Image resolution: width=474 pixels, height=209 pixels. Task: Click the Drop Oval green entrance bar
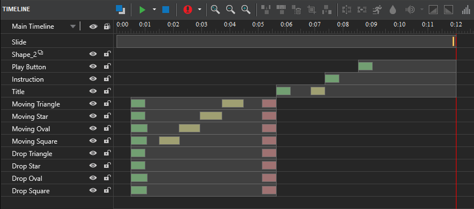[139, 177]
